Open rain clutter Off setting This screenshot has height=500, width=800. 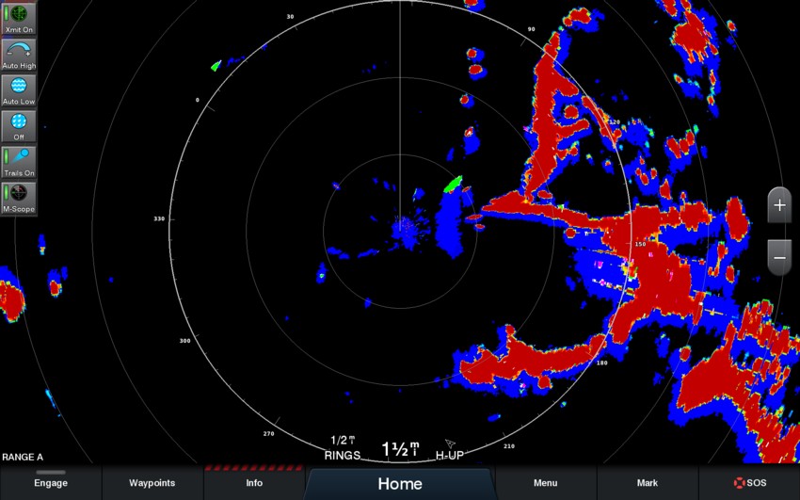click(x=18, y=126)
